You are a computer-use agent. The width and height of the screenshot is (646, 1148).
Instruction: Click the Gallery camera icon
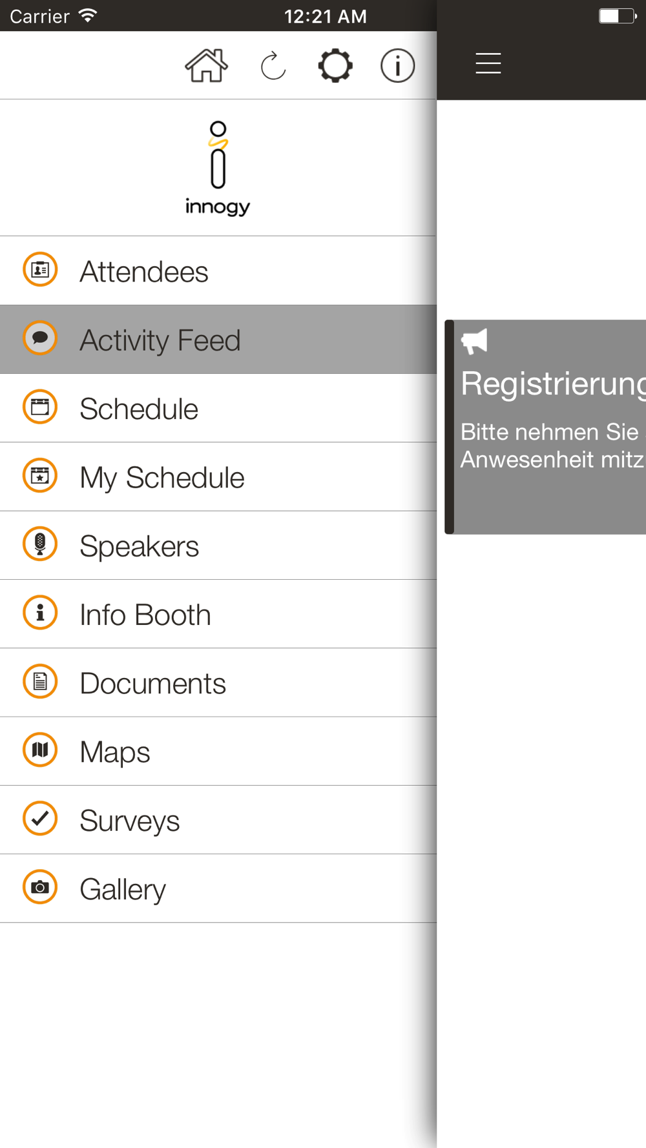pos(40,887)
